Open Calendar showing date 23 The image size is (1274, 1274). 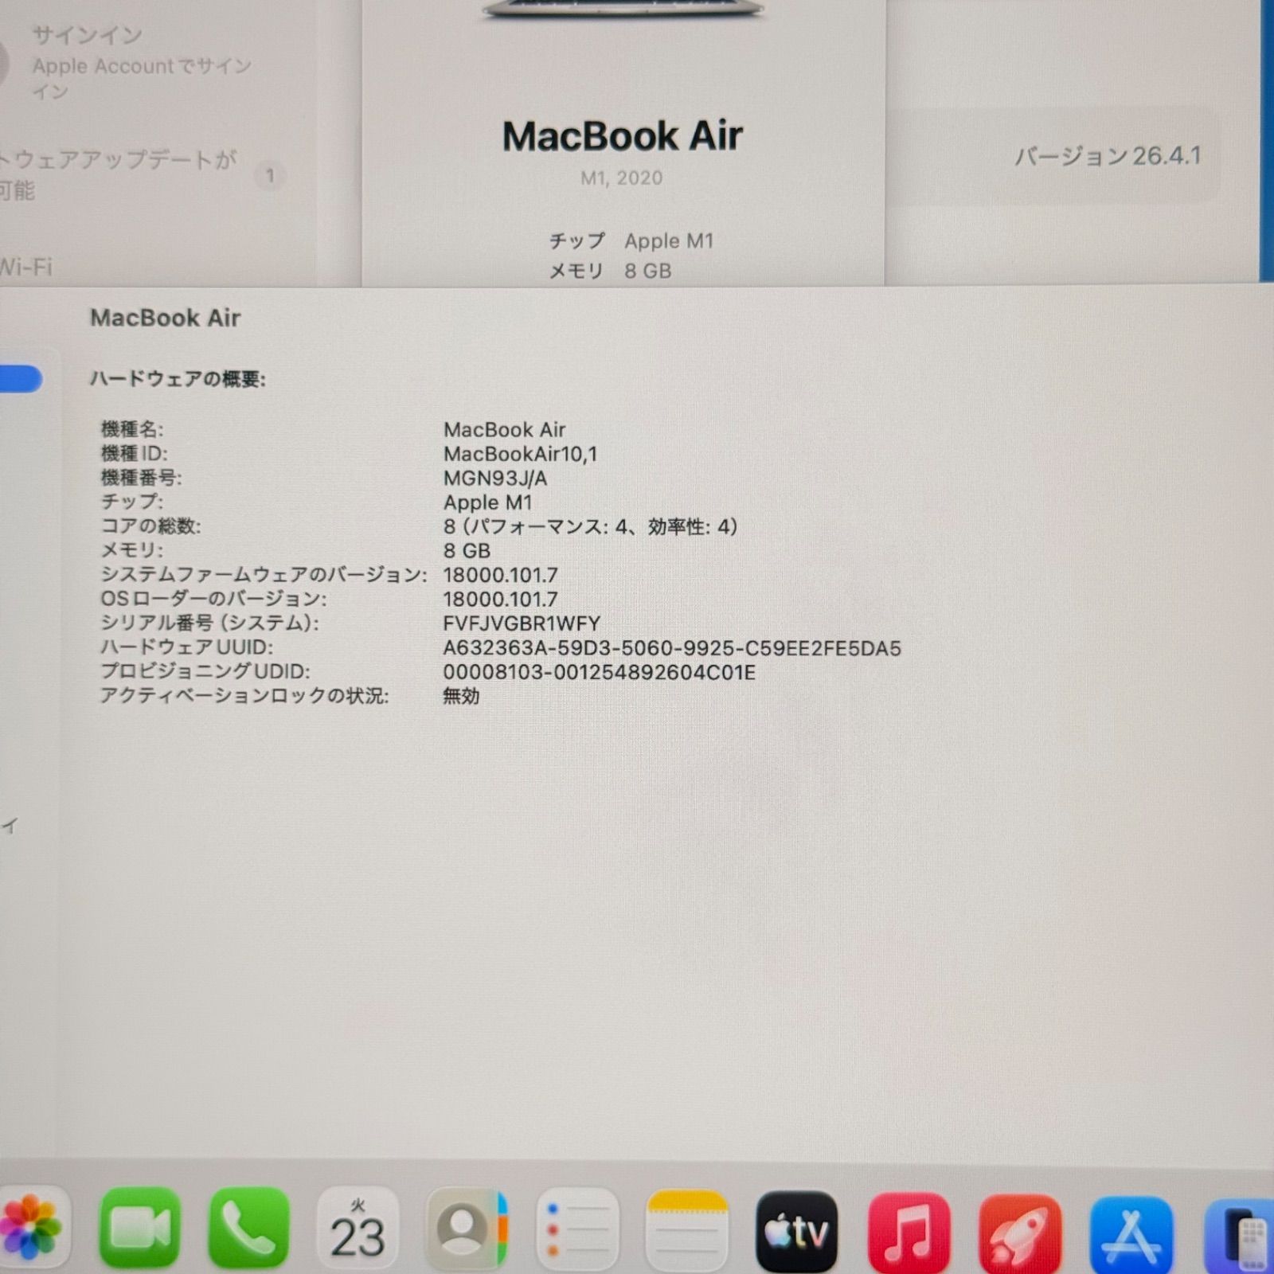click(x=358, y=1227)
